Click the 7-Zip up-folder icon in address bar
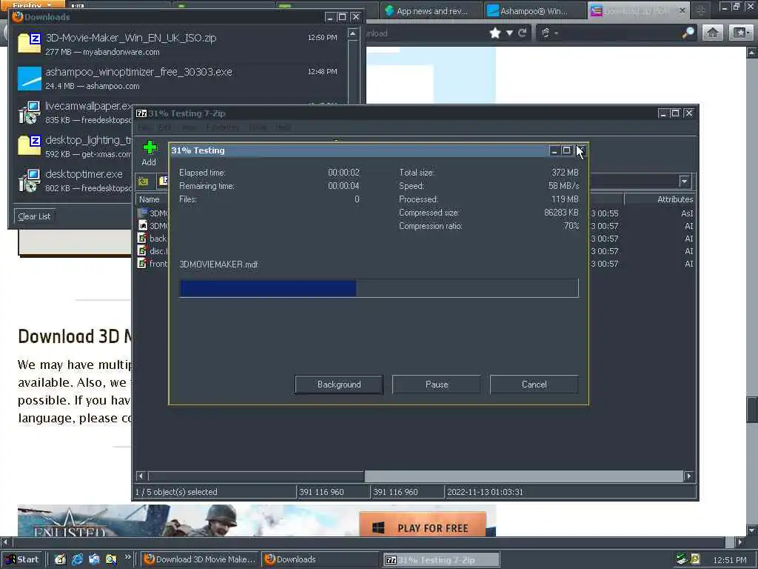Image resolution: width=758 pixels, height=569 pixels. tap(143, 182)
